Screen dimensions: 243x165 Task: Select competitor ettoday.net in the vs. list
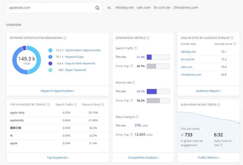click(125, 7)
